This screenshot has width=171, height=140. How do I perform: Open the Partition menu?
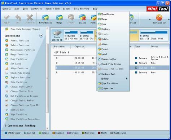tap(36, 9)
